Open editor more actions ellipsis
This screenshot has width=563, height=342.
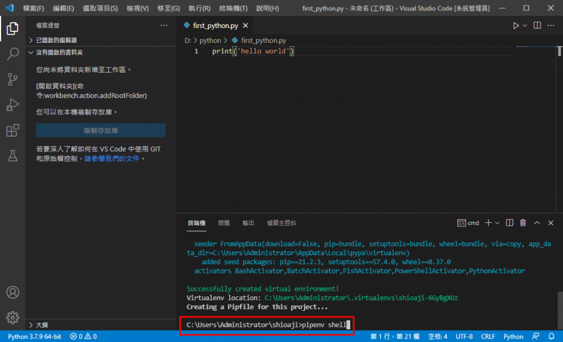tap(551, 25)
